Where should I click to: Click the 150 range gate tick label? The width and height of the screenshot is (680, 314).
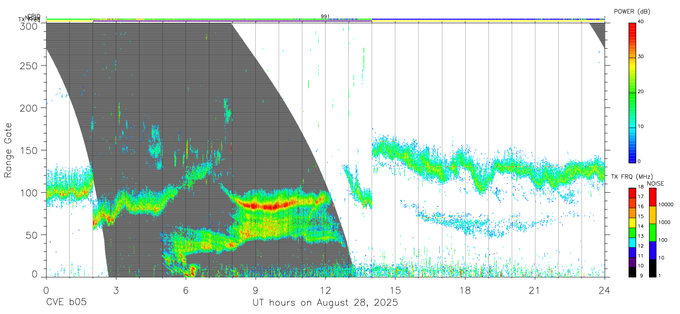click(x=29, y=150)
